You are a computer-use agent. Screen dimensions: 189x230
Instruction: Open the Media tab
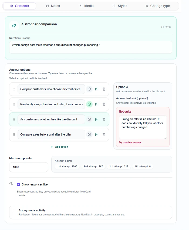[x=87, y=6]
